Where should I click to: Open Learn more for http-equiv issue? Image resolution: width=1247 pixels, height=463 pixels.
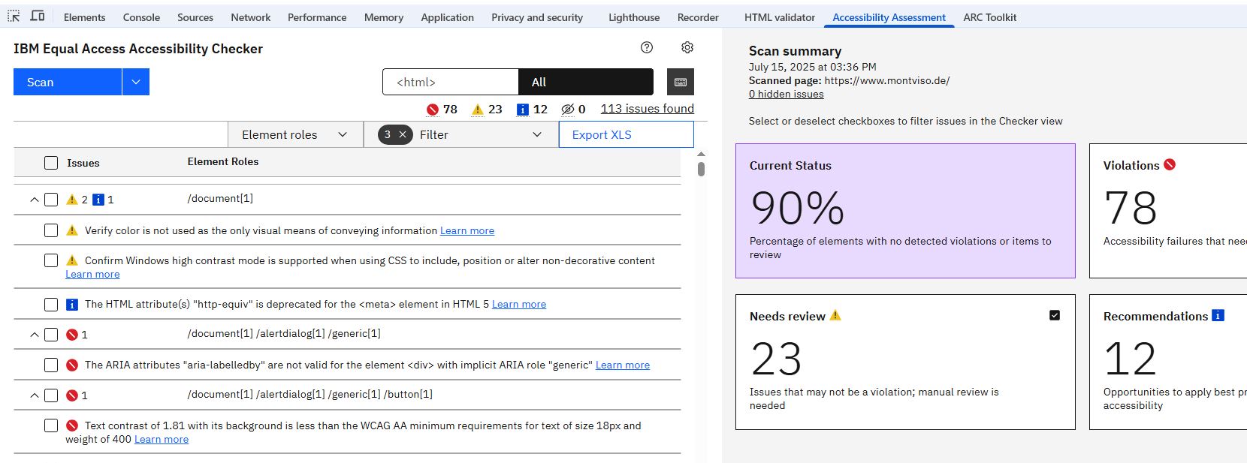[519, 304]
